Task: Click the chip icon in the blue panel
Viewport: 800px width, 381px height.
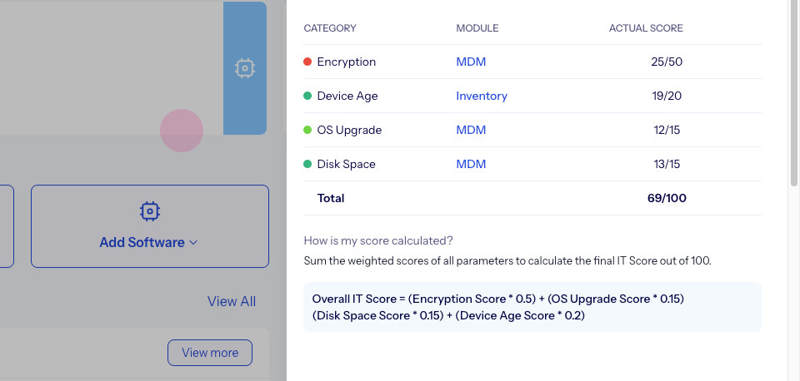Action: tap(244, 68)
